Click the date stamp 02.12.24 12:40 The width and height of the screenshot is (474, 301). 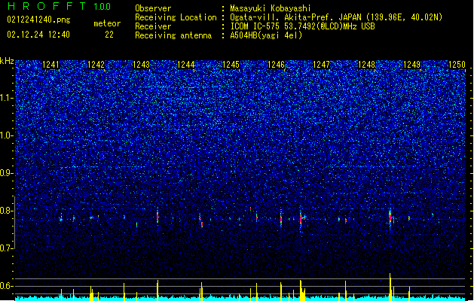coord(38,35)
